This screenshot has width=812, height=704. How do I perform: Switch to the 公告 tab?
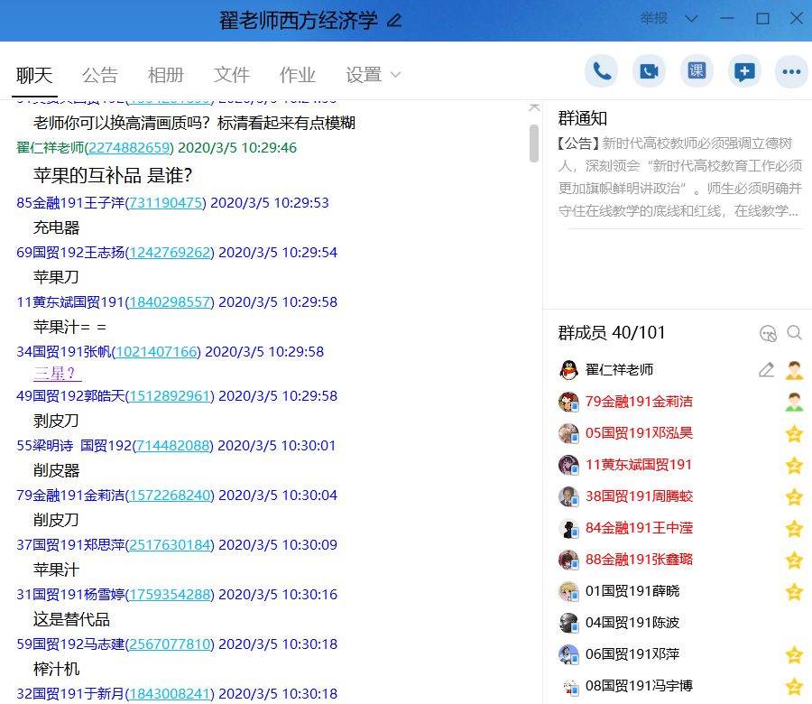(x=100, y=75)
